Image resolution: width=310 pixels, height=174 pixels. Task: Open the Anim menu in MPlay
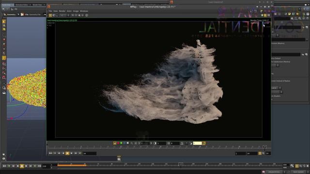coord(69,11)
